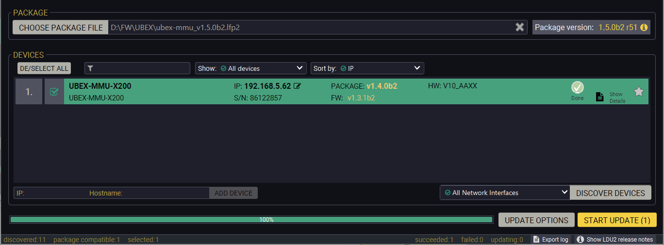Click the Done checkmark status icon
This screenshot has height=245, width=664.
click(577, 87)
